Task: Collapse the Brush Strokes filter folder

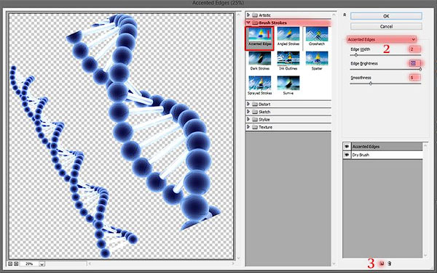Action: tap(248, 23)
